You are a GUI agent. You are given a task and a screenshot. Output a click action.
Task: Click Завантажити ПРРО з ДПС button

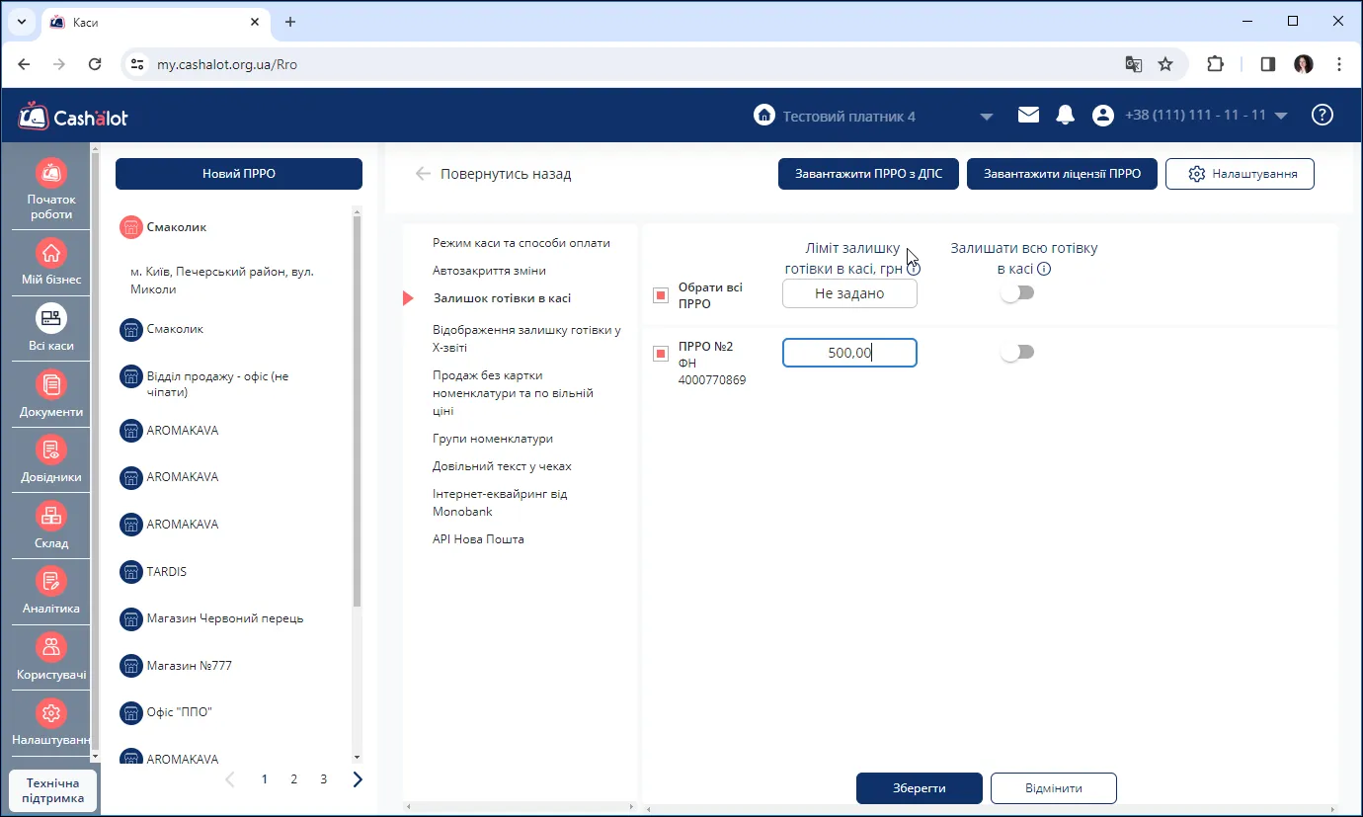868,174
